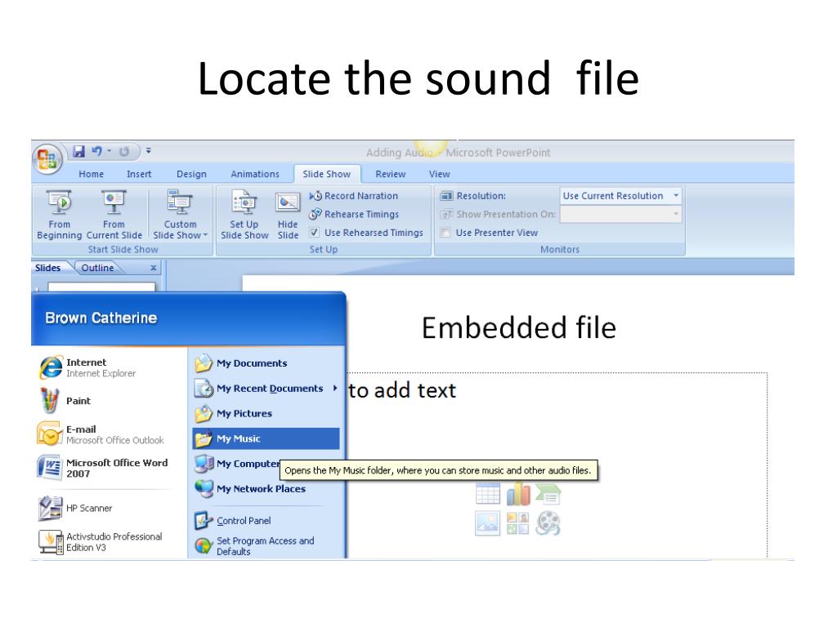Switch to the Home tab

[92, 175]
